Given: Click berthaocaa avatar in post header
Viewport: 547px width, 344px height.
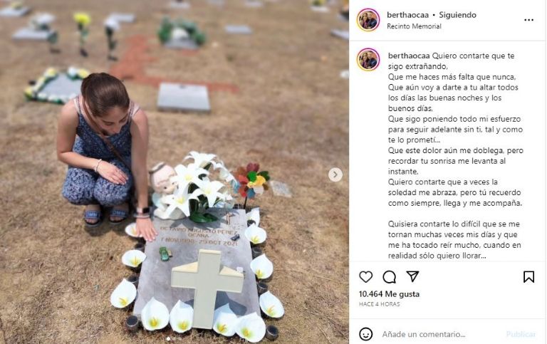Looking at the screenshot, I should click(368, 20).
